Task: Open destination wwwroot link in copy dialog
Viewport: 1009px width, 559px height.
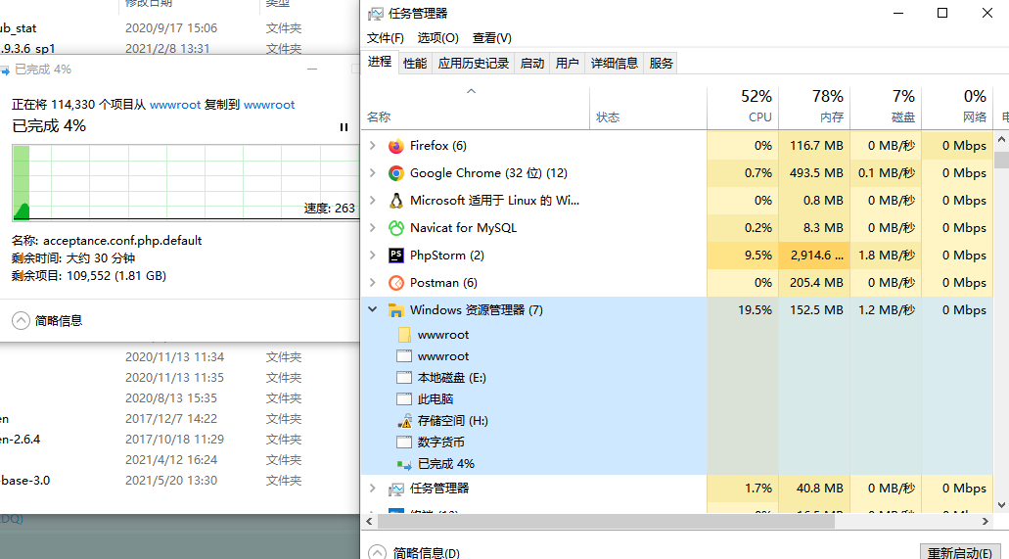Action: pyautogui.click(x=269, y=105)
